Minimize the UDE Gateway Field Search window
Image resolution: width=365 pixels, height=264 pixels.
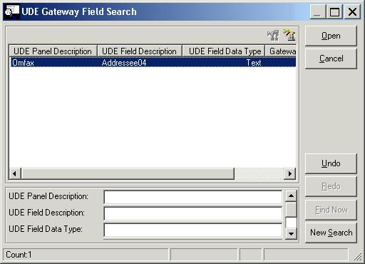click(x=317, y=12)
